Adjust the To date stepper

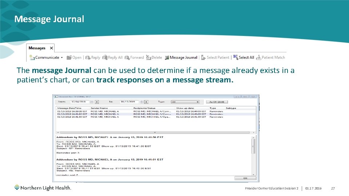pyautogui.click(x=141, y=102)
